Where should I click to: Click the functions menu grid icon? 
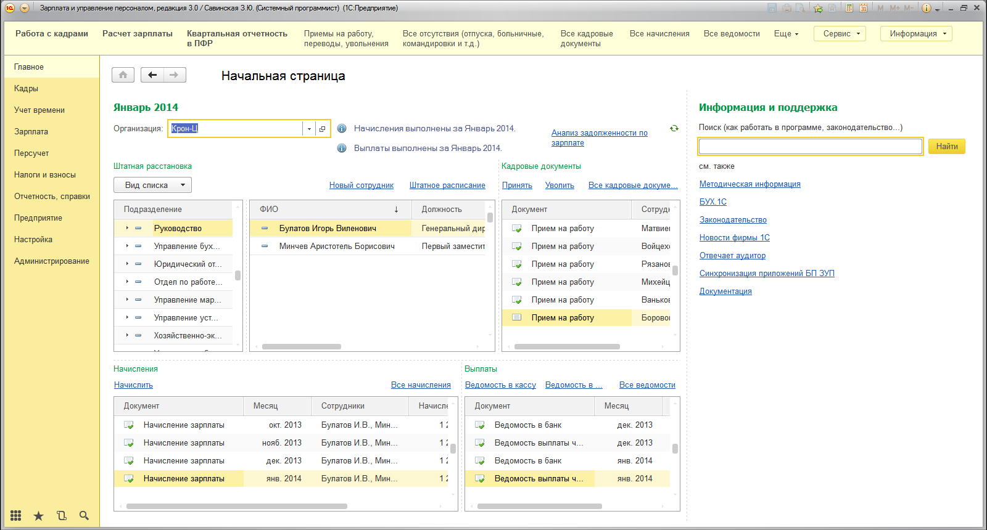point(16,515)
